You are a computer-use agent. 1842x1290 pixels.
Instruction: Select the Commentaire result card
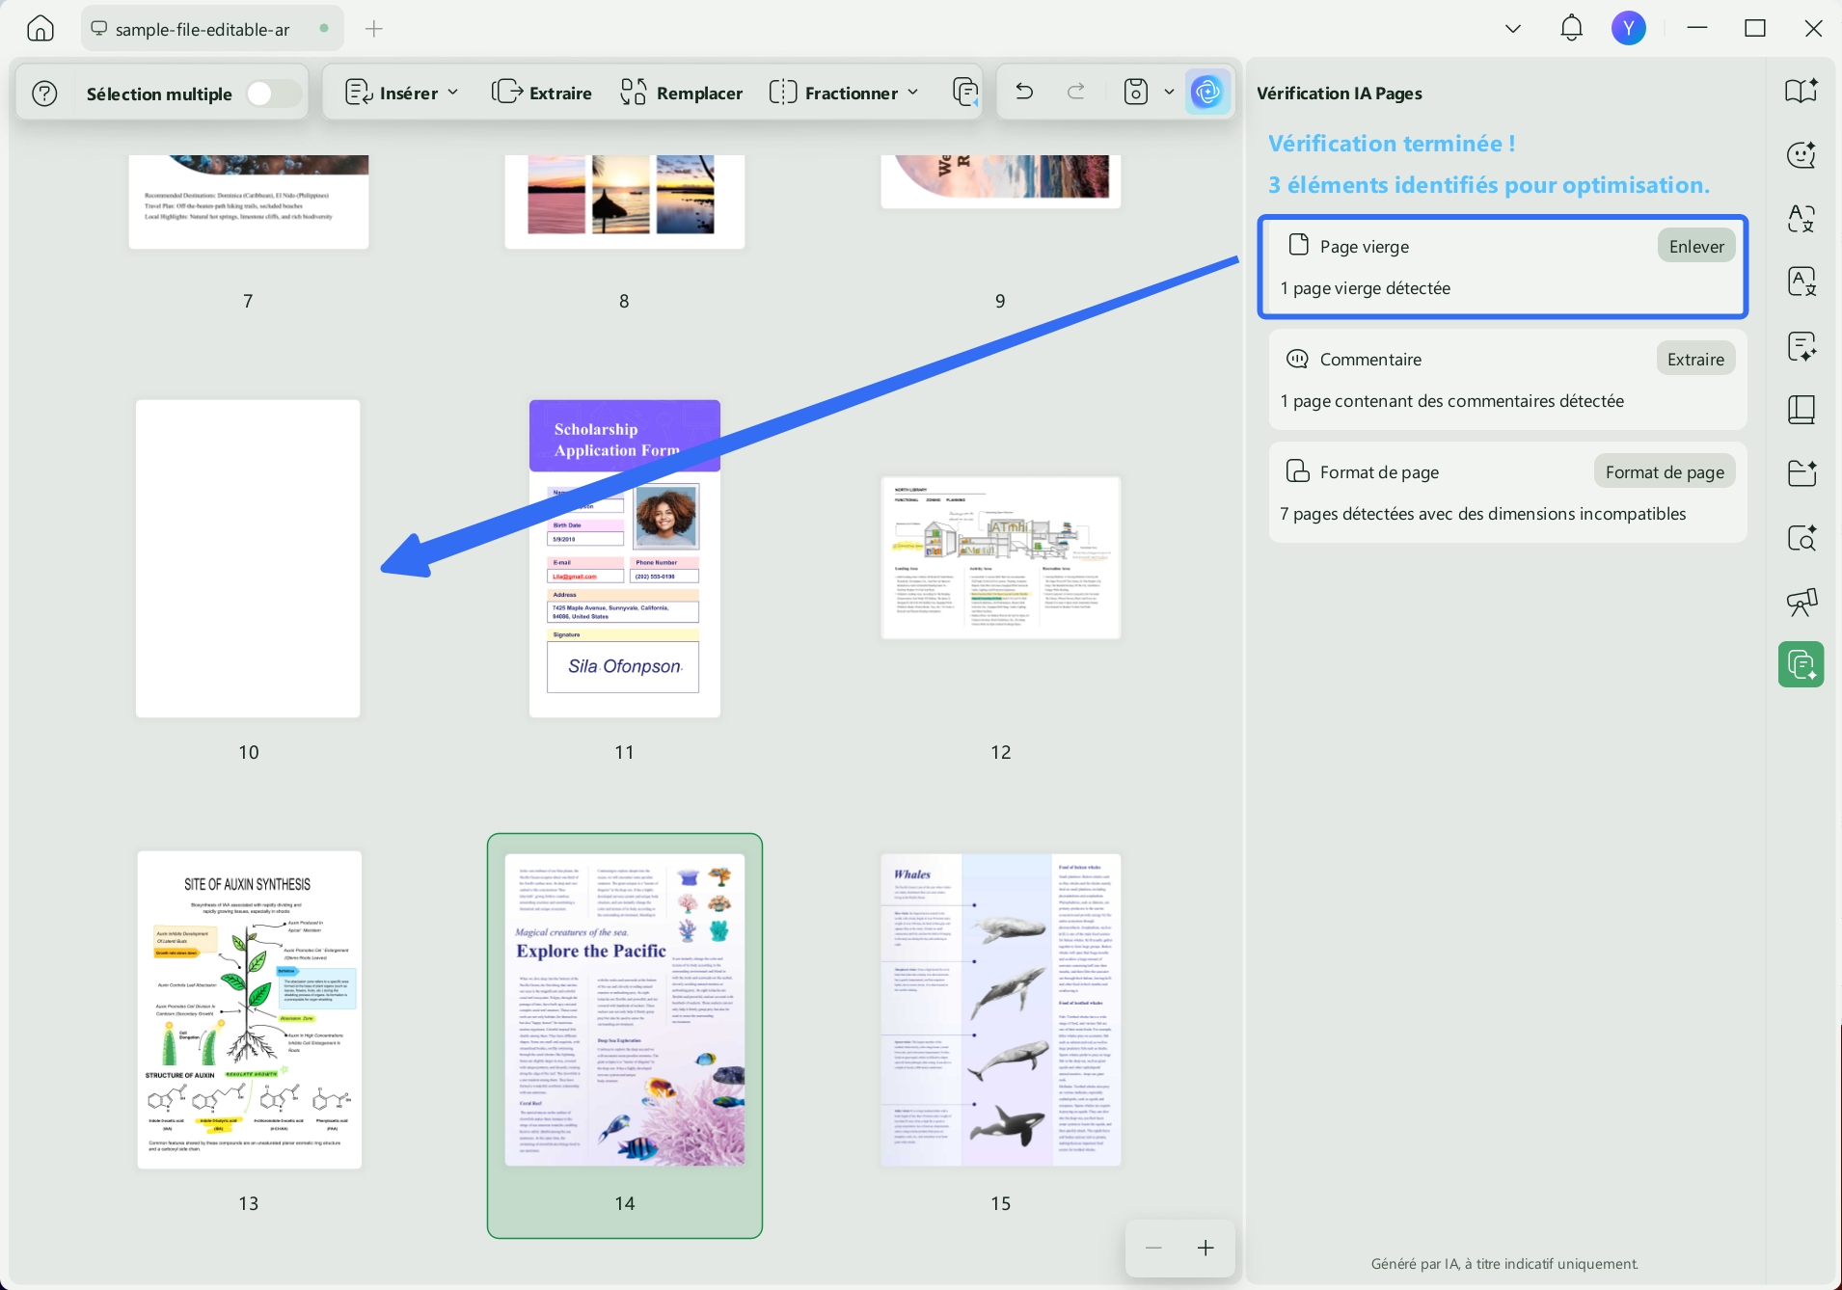[1507, 379]
